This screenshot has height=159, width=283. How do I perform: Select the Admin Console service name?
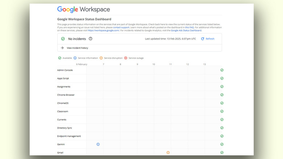tap(65, 70)
